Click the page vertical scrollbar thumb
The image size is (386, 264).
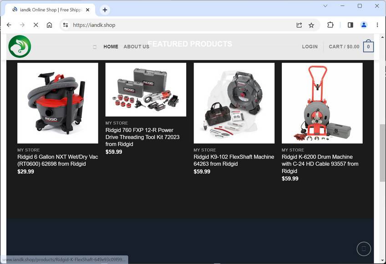pos(382,153)
